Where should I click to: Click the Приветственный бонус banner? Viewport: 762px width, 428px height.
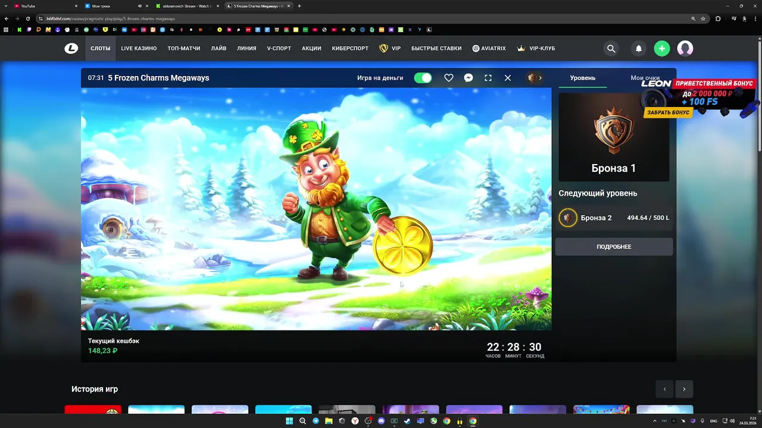pyautogui.click(x=698, y=98)
